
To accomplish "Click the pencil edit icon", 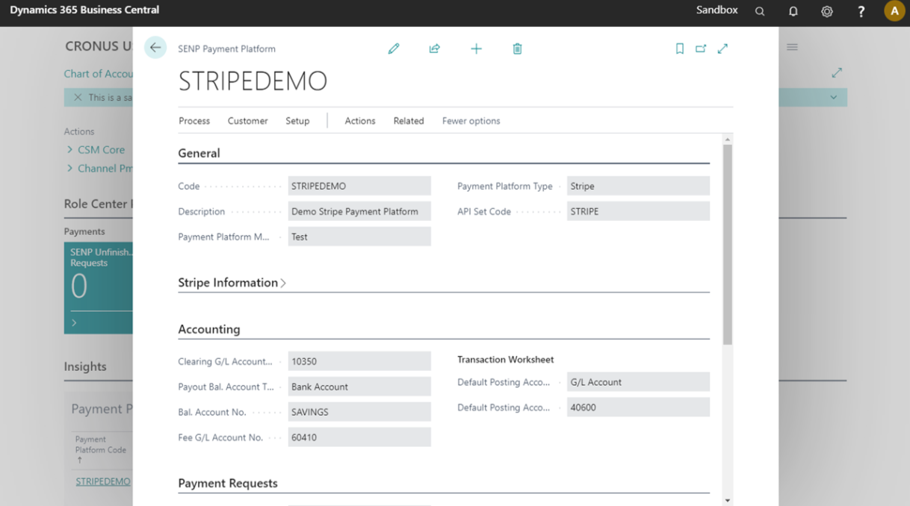I will [394, 49].
